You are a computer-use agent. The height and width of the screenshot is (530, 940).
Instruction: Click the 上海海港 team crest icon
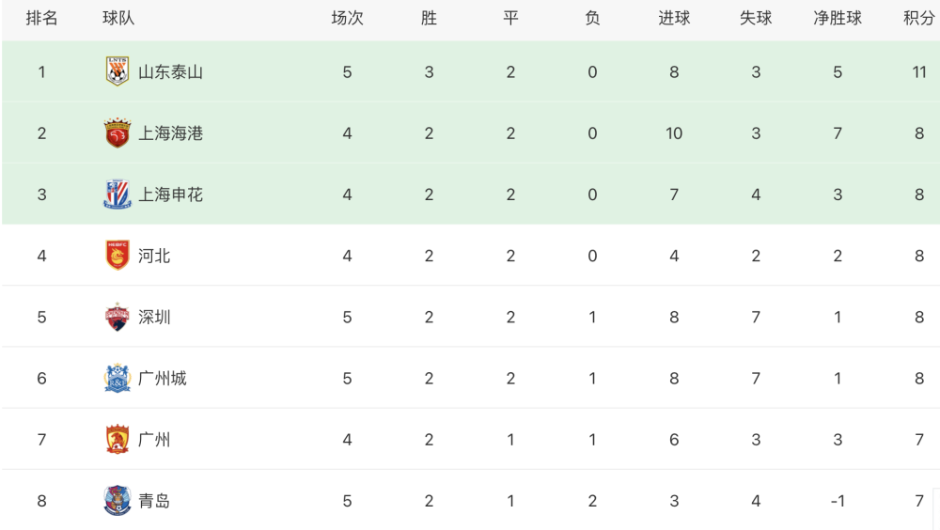coord(117,133)
